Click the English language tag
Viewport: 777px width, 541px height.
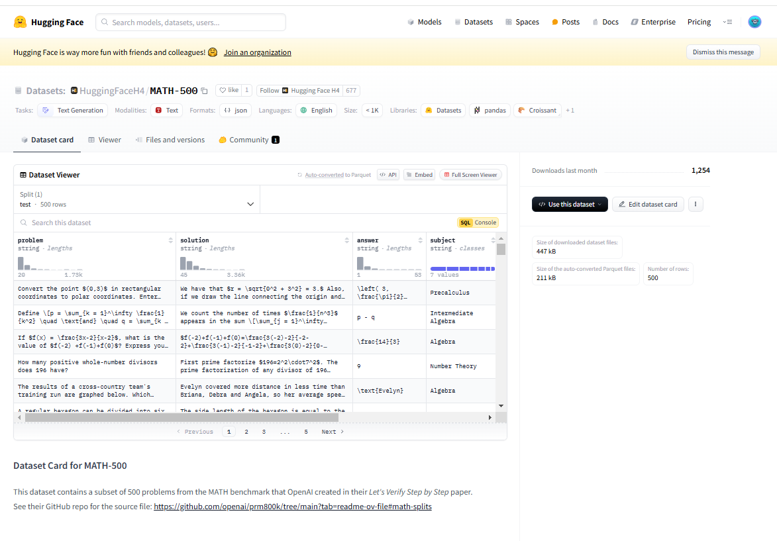(x=316, y=110)
